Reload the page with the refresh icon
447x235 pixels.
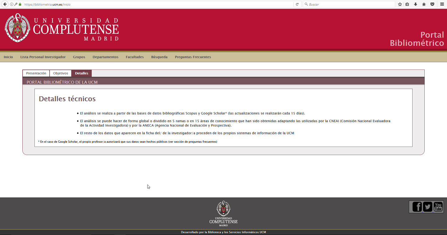[297, 4]
